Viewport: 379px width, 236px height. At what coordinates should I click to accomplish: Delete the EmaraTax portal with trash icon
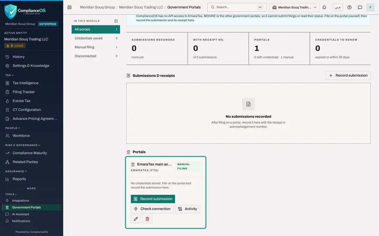click(147, 219)
